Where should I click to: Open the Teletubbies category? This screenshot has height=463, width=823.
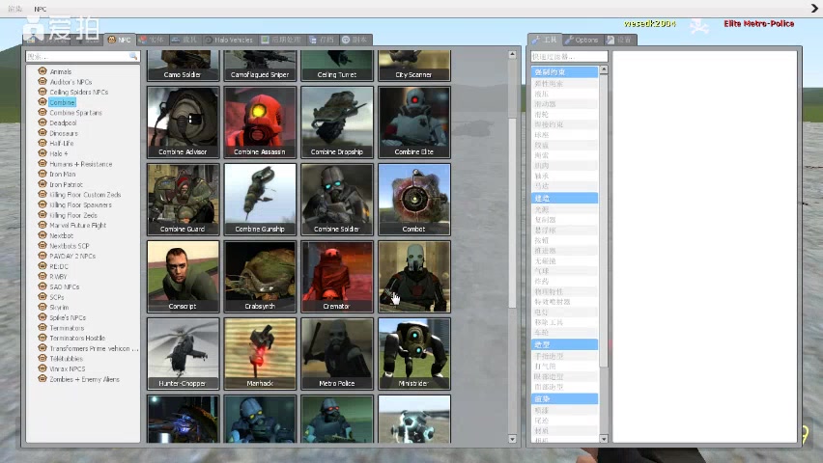(66, 359)
